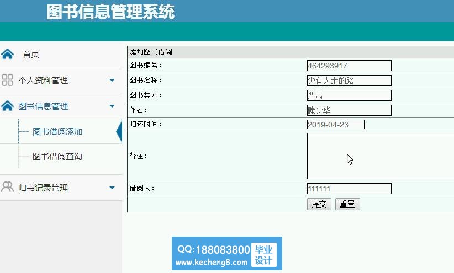Open the 首页 menu item
The height and width of the screenshot is (273, 454).
click(x=31, y=54)
